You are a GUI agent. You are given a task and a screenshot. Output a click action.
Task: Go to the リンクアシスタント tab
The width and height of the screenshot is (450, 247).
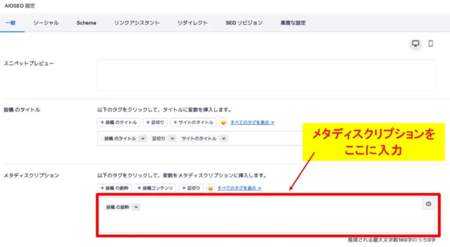click(x=137, y=23)
